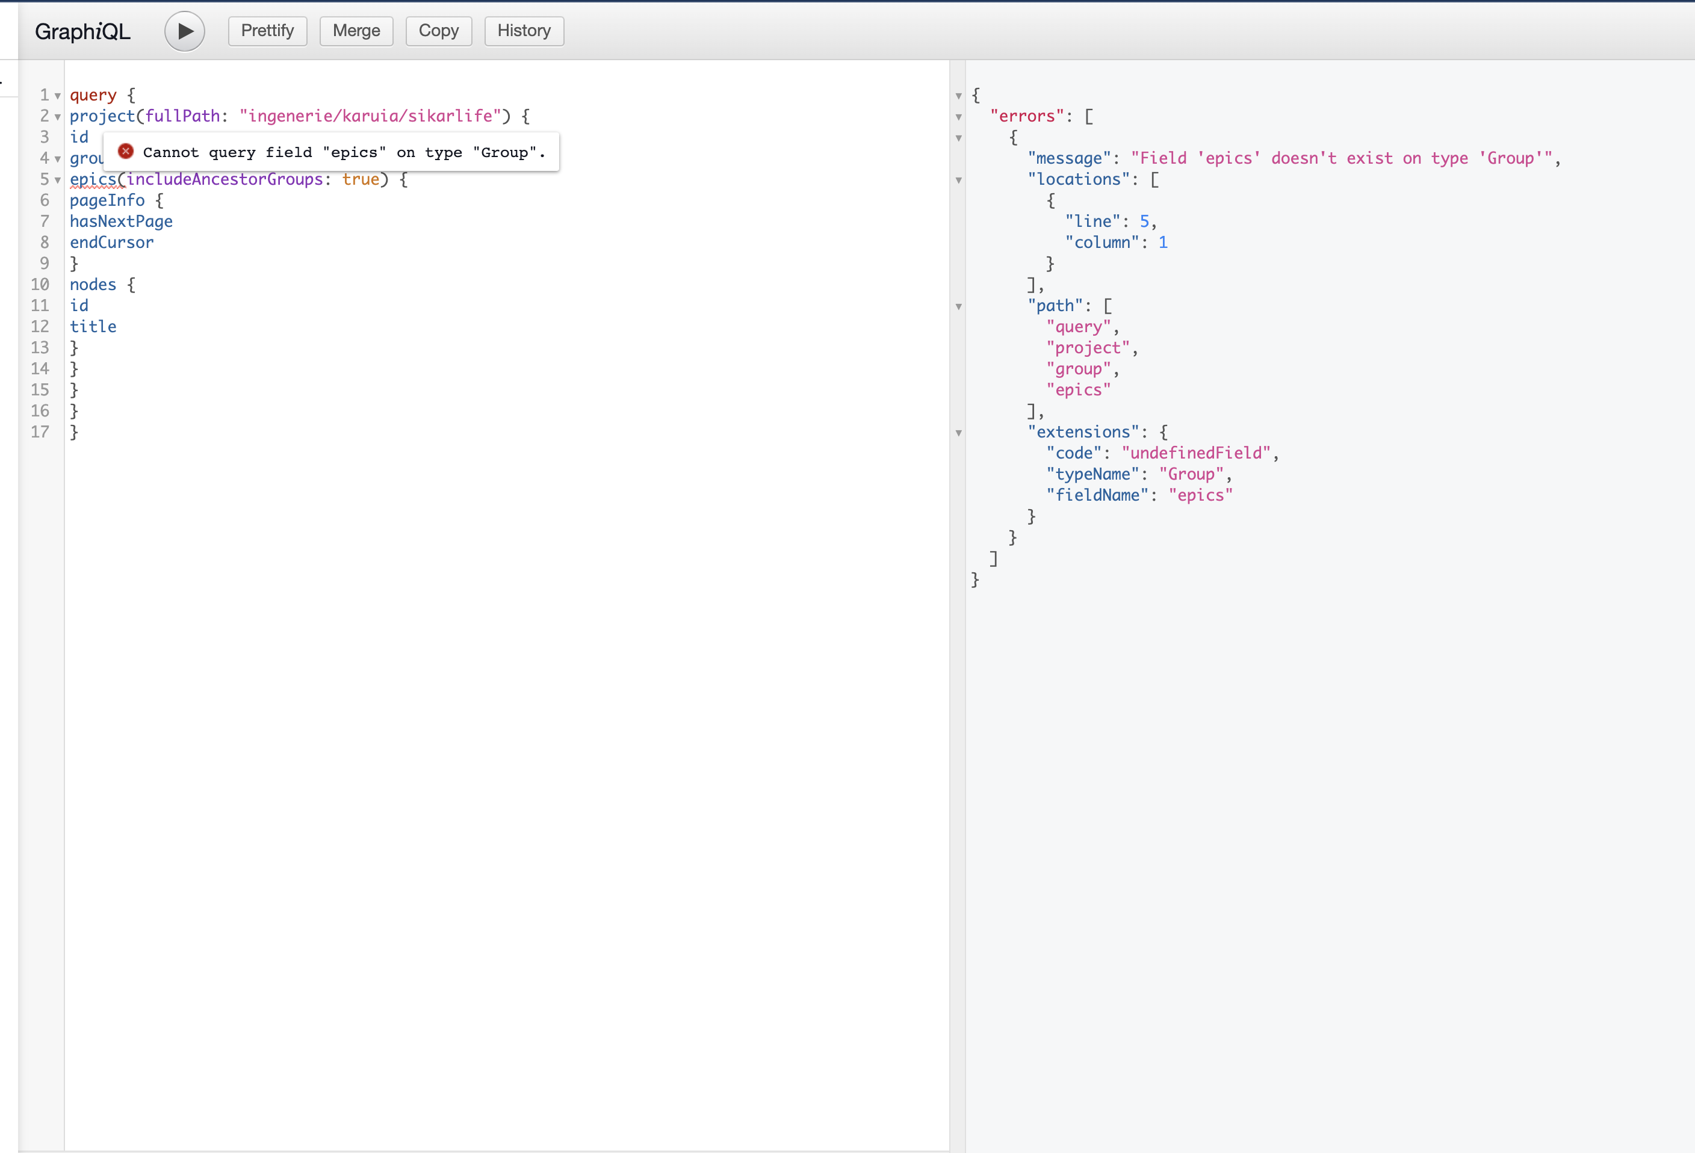Copy the query with the Copy button

click(x=438, y=31)
